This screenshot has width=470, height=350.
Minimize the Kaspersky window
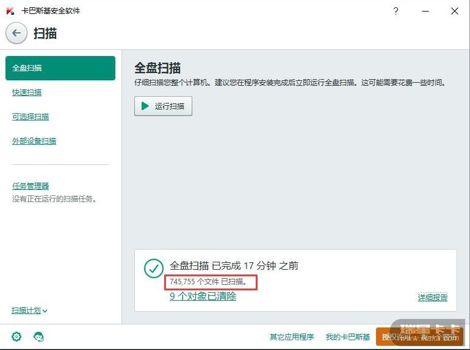425,11
